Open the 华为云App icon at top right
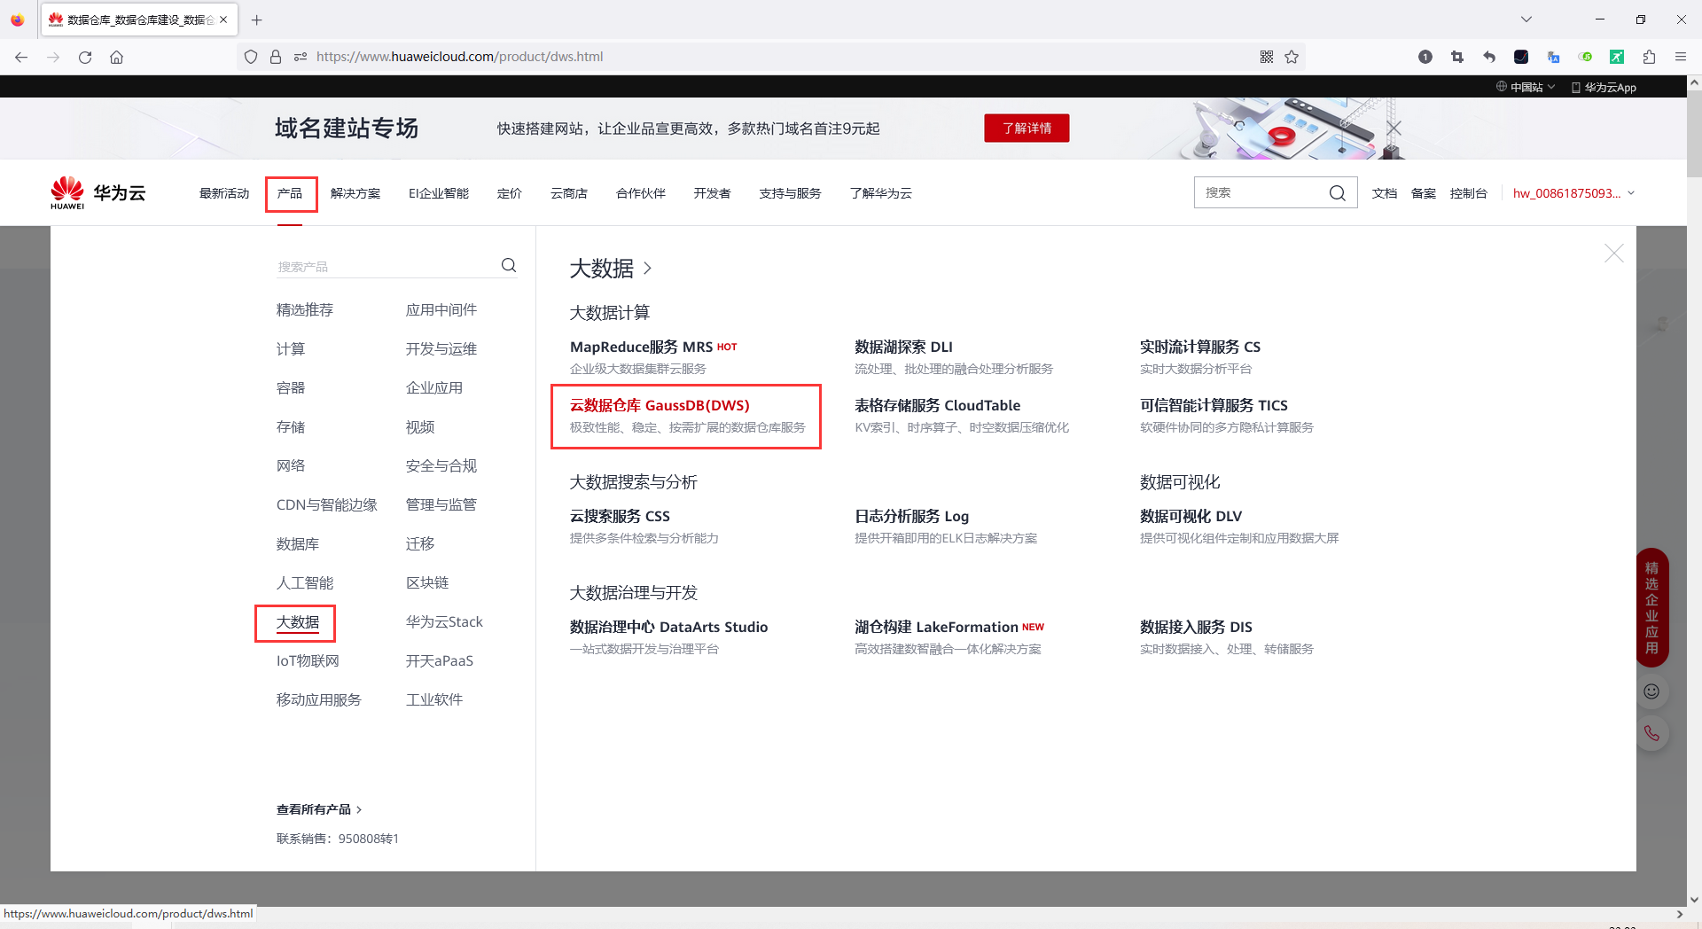 [x=1603, y=87]
